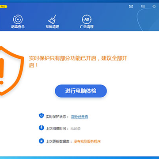Click the orange 没有找到服务程序 status text
159x159 pixels.
tap(87, 142)
